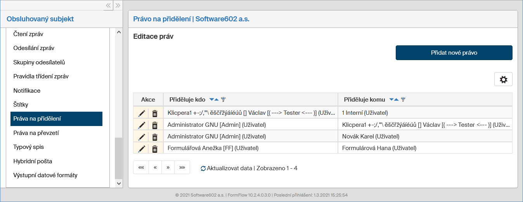The height and width of the screenshot is (202, 523).
Task: Delete the Novák Karel right row
Action: 155,136
